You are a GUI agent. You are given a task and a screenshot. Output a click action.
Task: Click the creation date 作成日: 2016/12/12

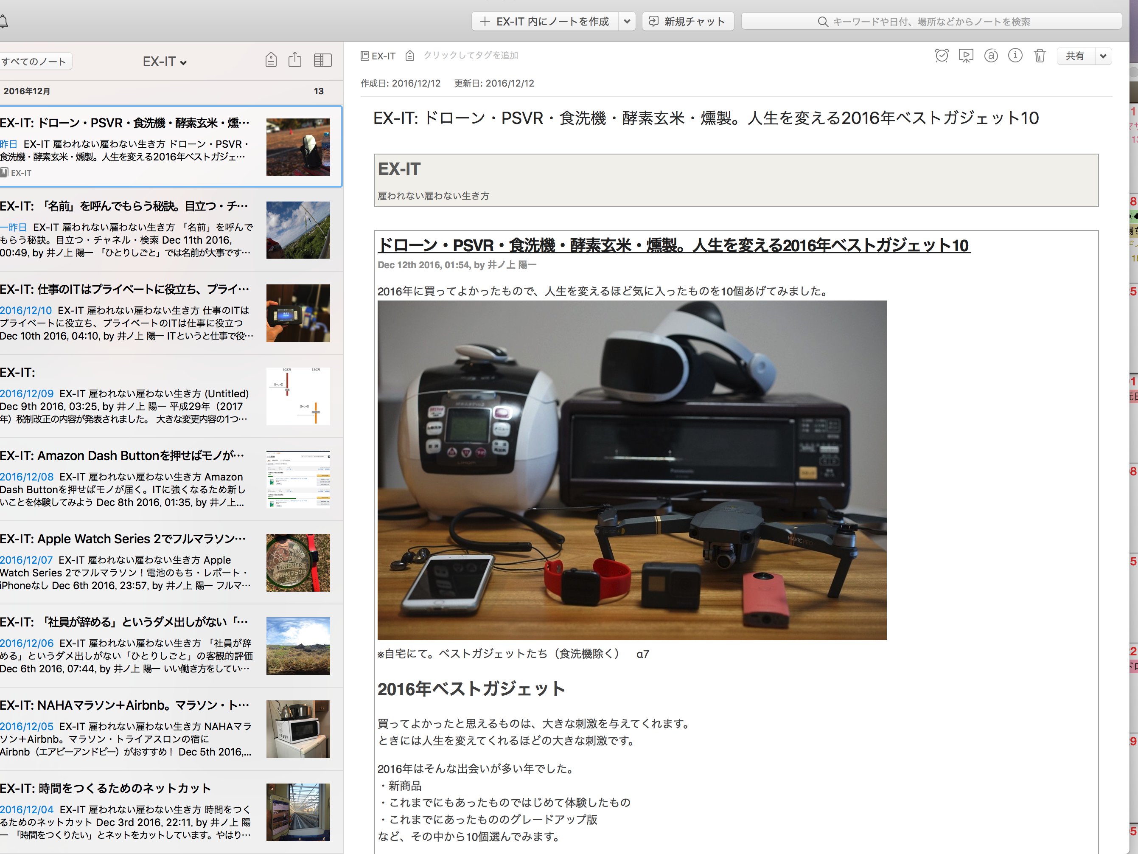[400, 83]
